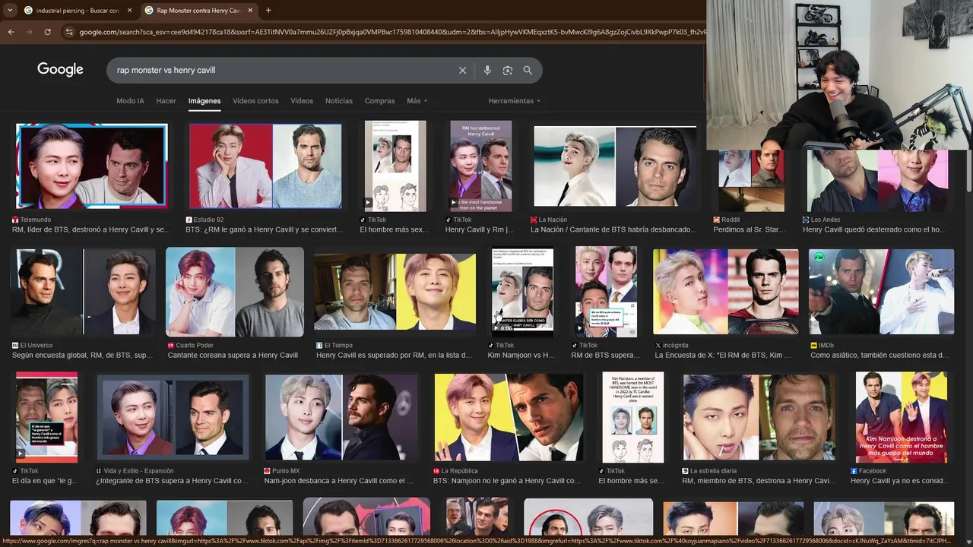Open Google Lens image search
Screen dimensions: 973x547
pyautogui.click(x=507, y=70)
